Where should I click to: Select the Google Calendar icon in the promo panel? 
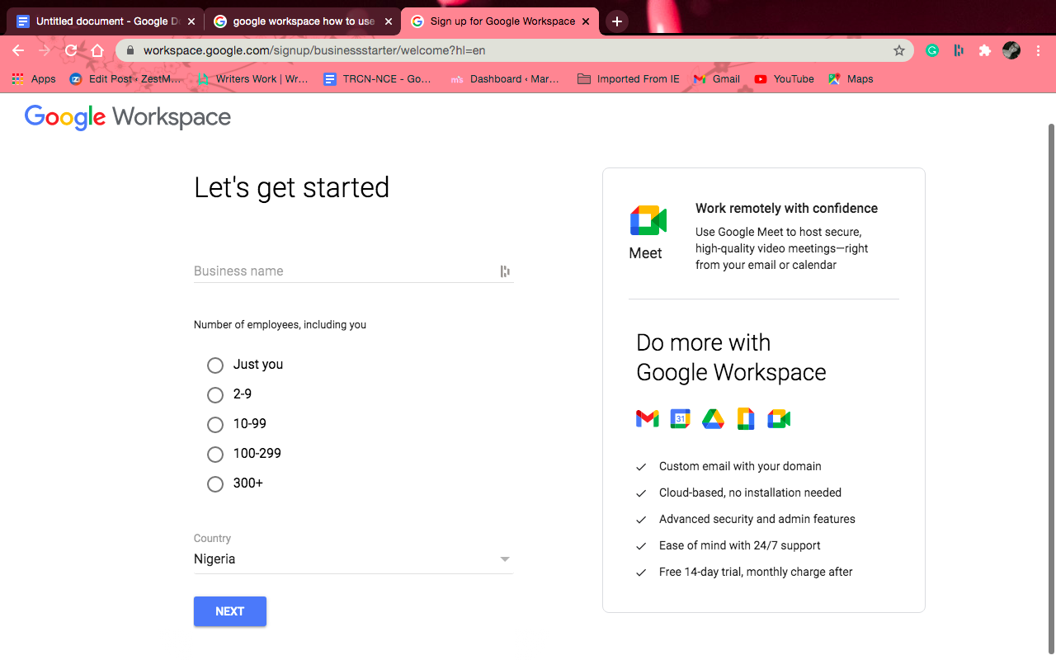coord(680,418)
